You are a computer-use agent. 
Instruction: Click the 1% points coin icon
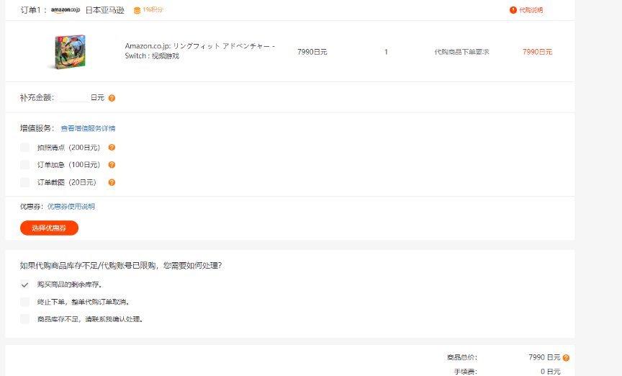point(137,10)
